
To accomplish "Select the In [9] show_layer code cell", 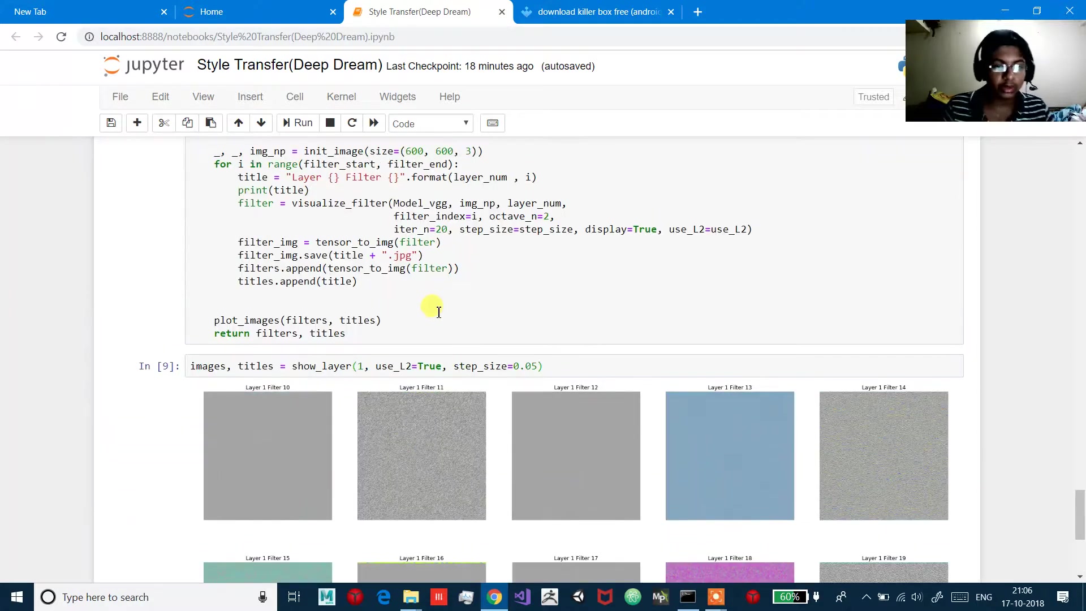I will click(574, 366).
